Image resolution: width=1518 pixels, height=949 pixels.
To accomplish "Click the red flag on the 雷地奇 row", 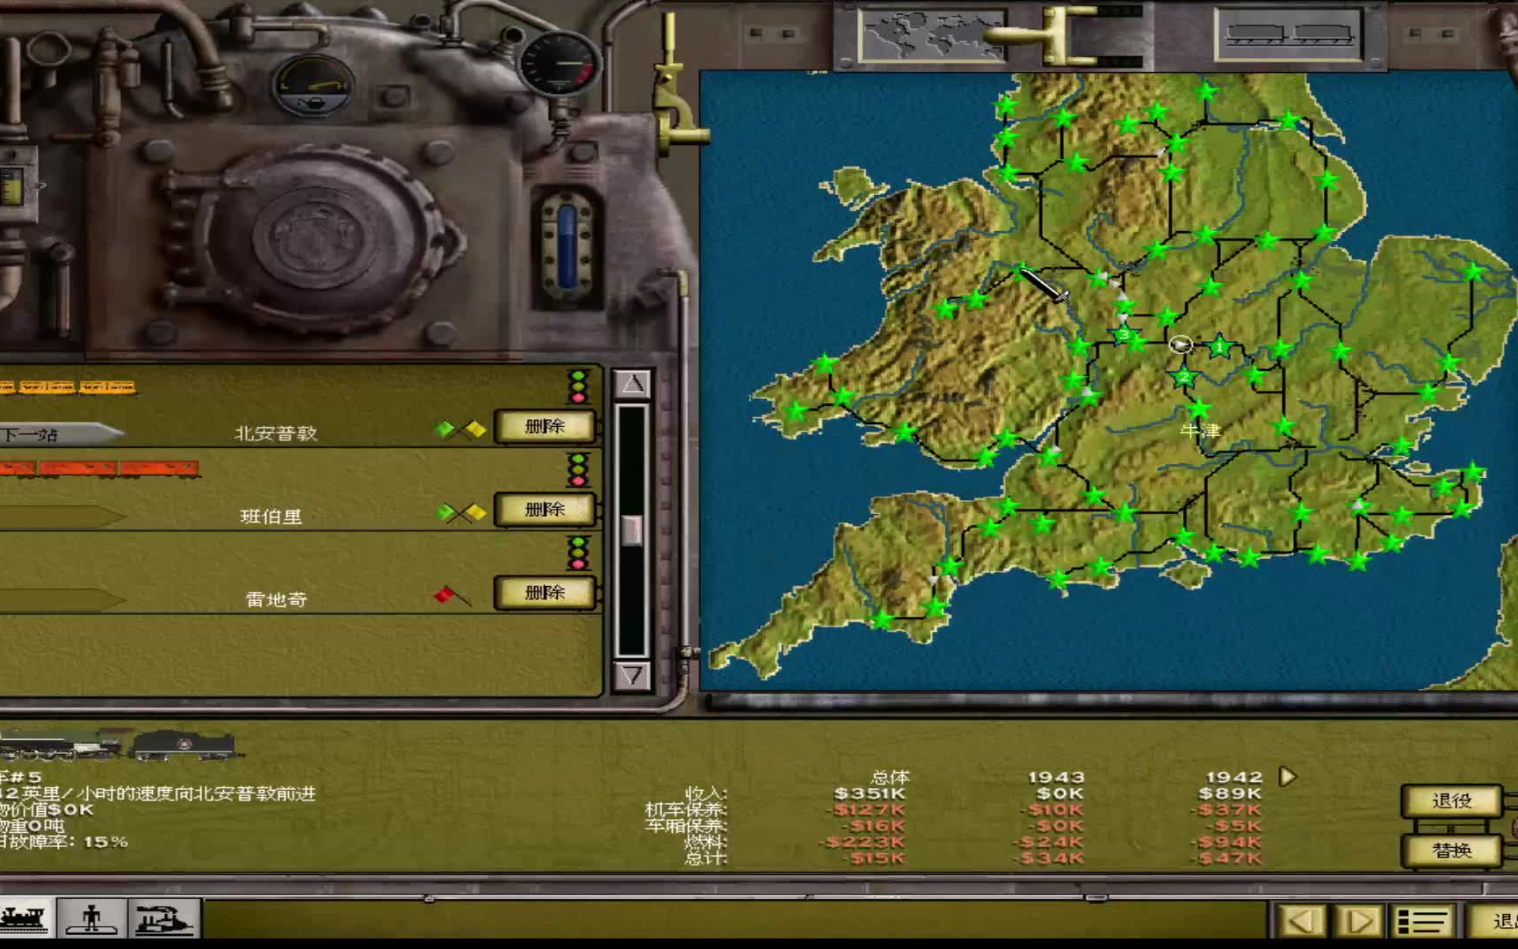I will (x=452, y=597).
